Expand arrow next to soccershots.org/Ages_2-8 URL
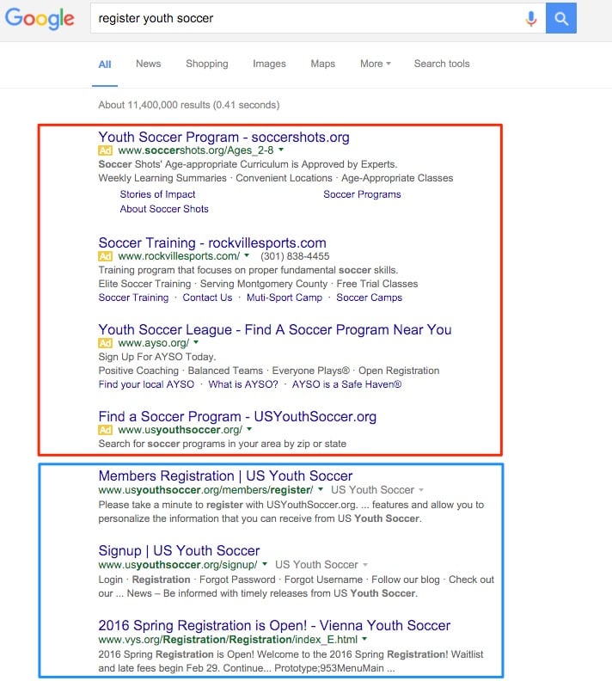This screenshot has height=681, width=612. [x=281, y=150]
